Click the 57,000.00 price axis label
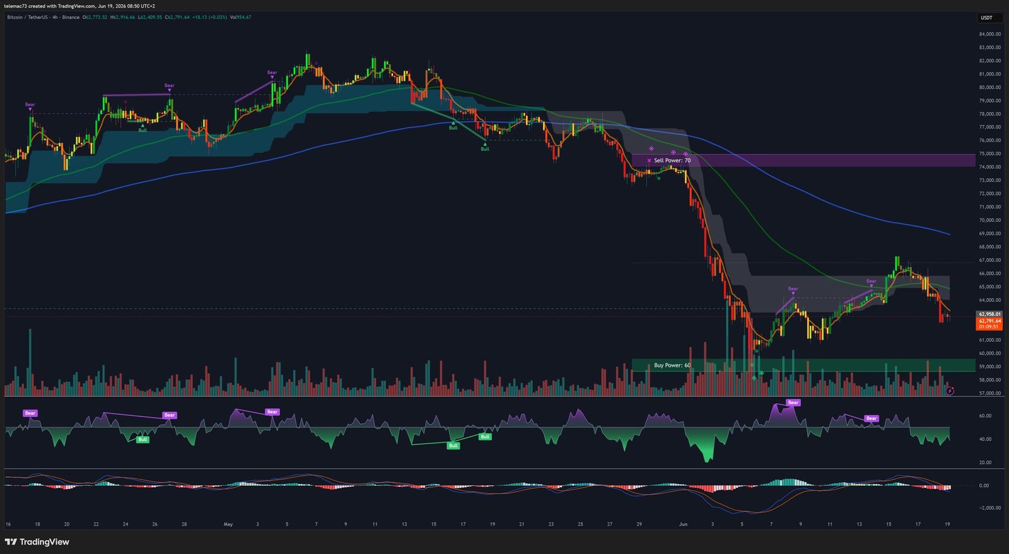 pyautogui.click(x=990, y=393)
